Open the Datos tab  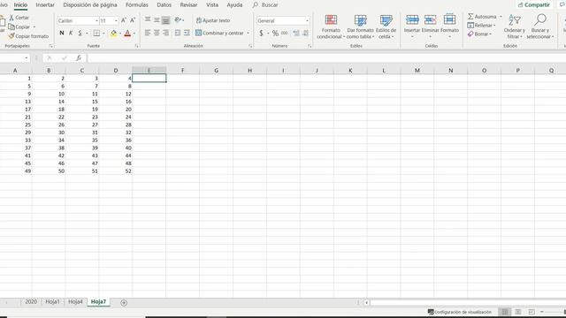tap(164, 5)
